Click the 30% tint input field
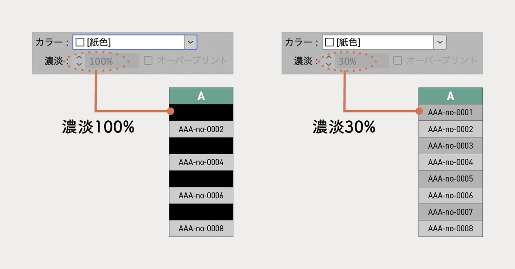This screenshot has height=269, width=515. 361,61
